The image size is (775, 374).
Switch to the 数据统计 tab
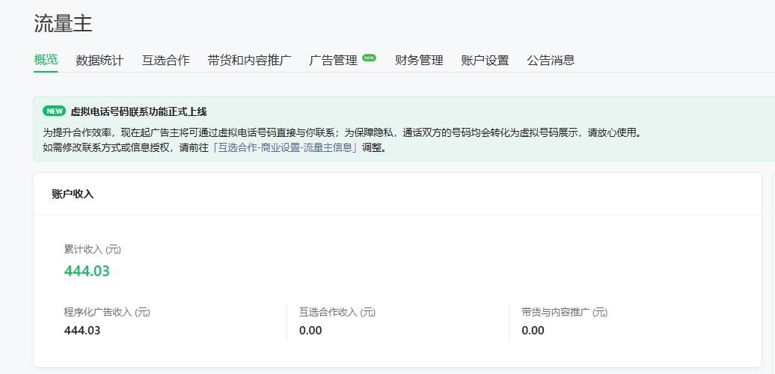click(x=99, y=60)
